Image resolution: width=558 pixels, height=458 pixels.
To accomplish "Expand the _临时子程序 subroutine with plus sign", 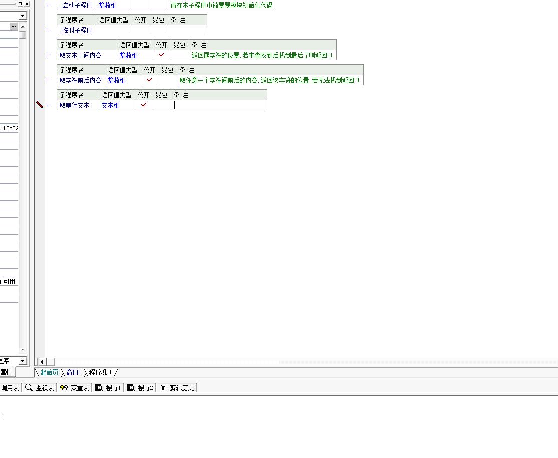I will 48,30.
